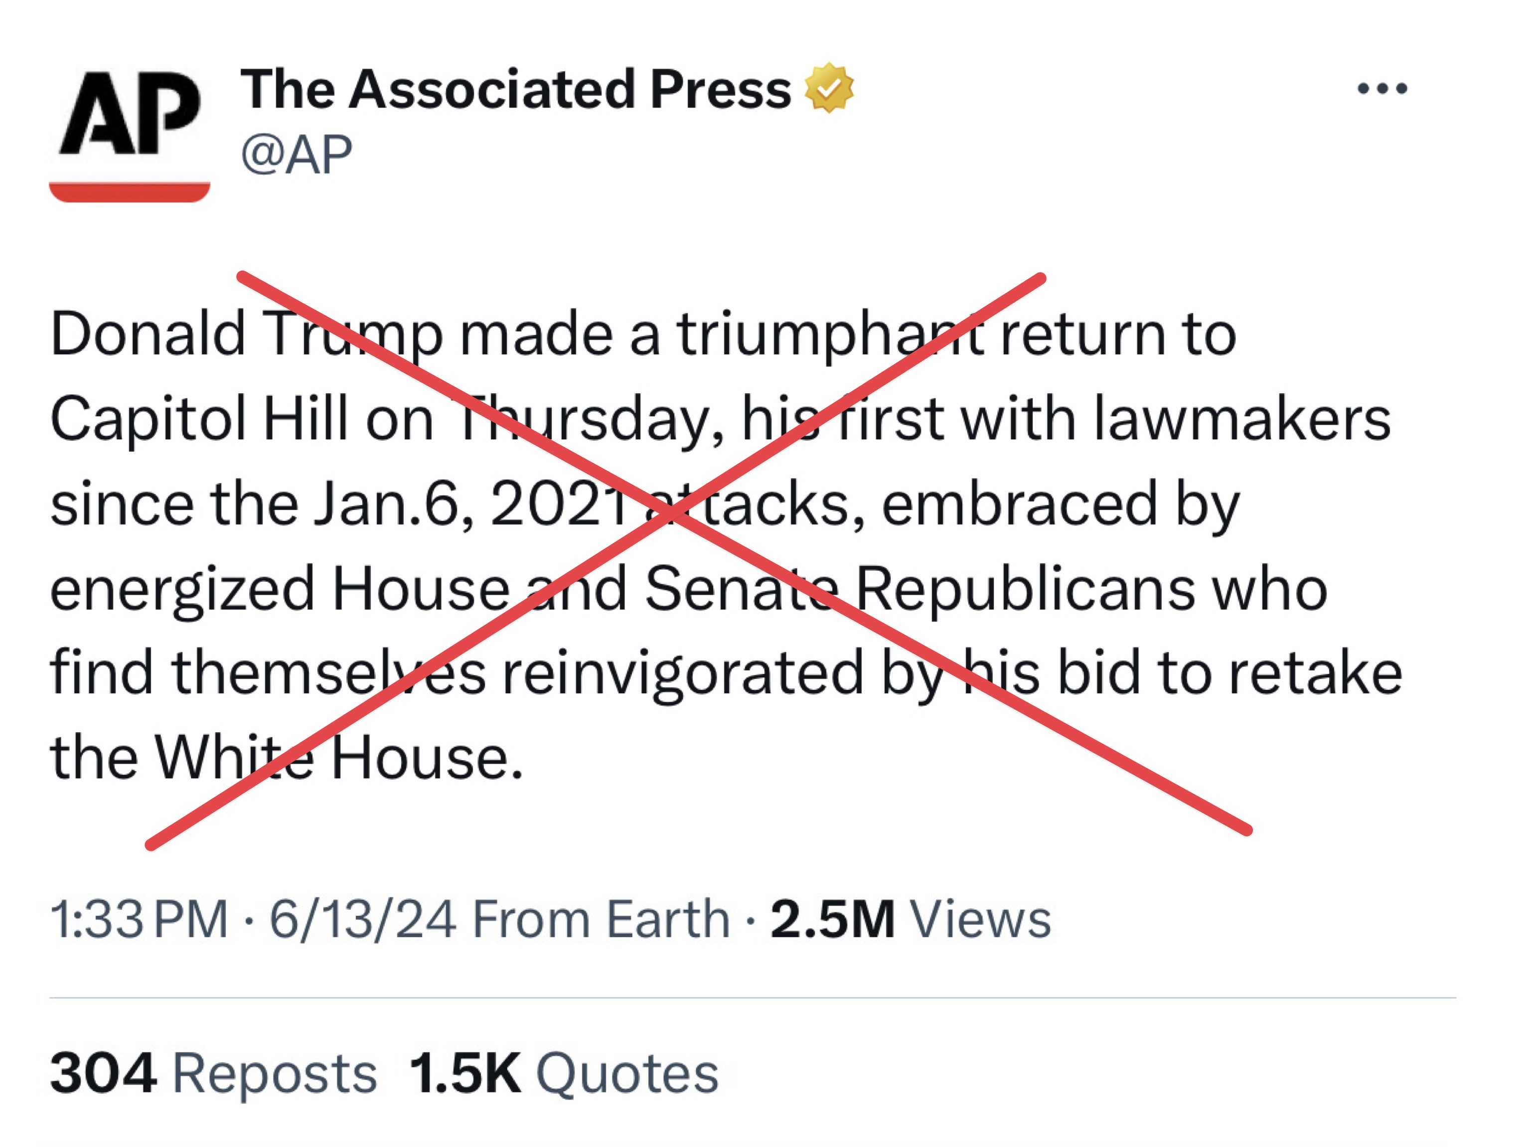Open The Associated Press display name

516,89
